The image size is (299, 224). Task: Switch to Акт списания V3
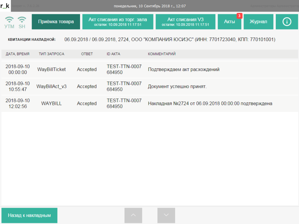(x=185, y=22)
